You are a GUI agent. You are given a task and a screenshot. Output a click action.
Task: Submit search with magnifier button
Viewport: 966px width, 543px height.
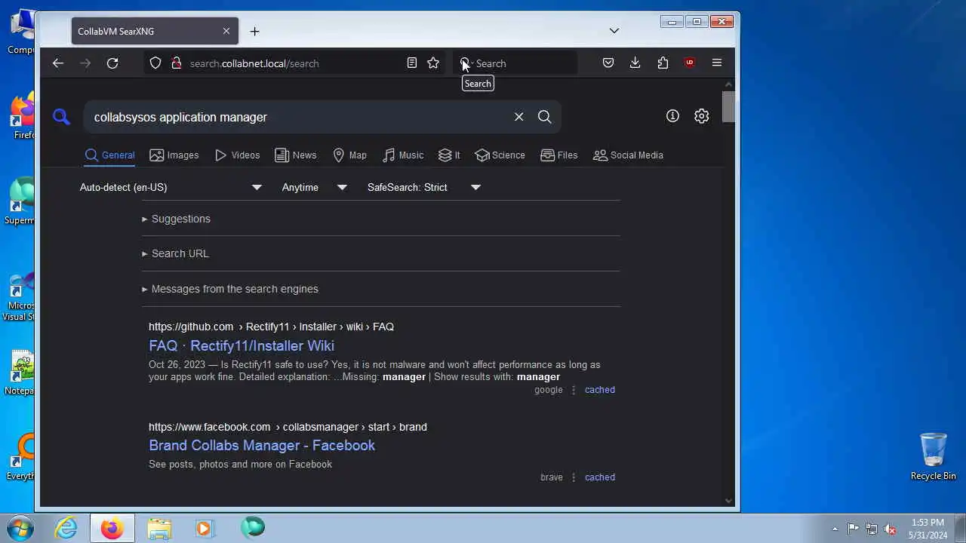tap(545, 117)
